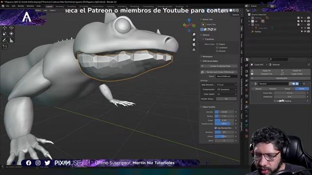Switch perspective/orthographic grid icon
This screenshot has width=312, height=175.
pos(194,50)
